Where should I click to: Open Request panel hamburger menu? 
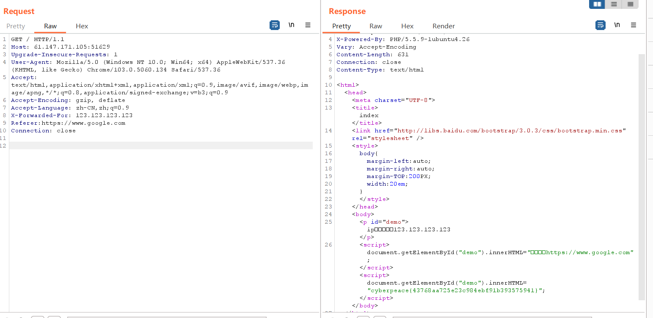pos(308,25)
